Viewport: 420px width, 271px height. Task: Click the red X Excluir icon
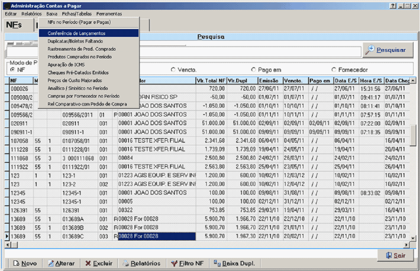[88, 264]
